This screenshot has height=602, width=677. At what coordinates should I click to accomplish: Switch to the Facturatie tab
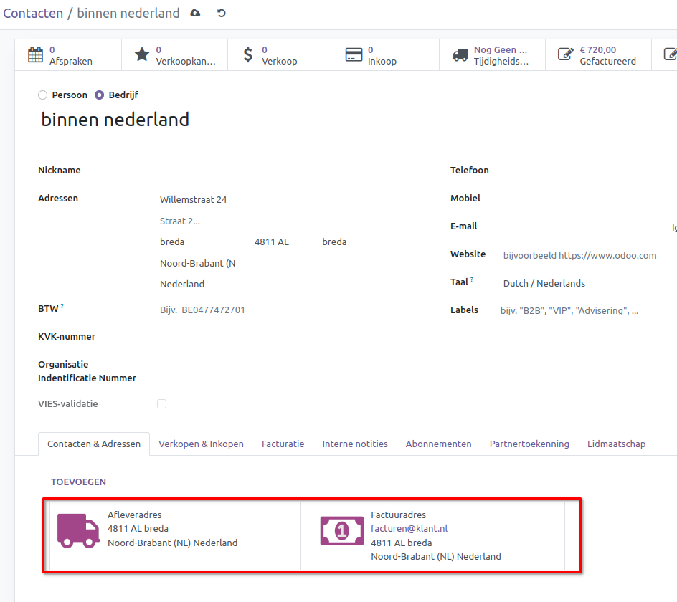283,444
